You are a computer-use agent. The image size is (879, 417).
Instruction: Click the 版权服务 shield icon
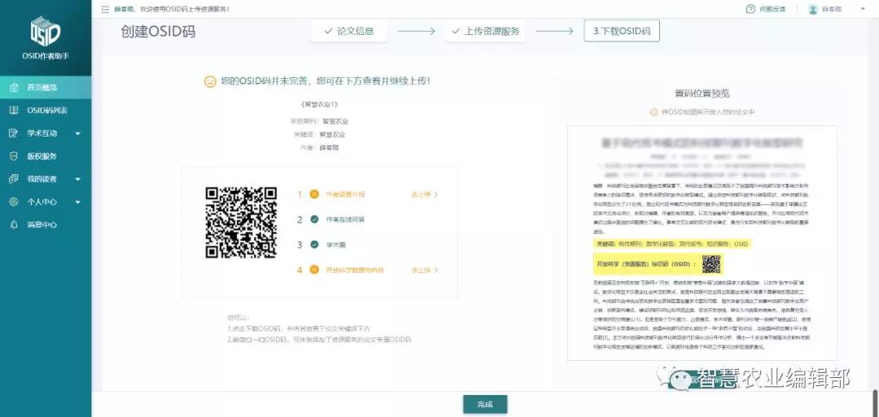tap(13, 156)
